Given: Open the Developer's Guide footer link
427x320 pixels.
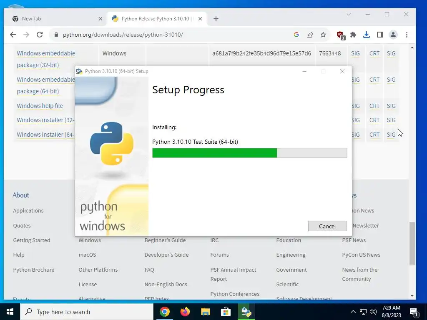Looking at the screenshot, I should [x=166, y=255].
